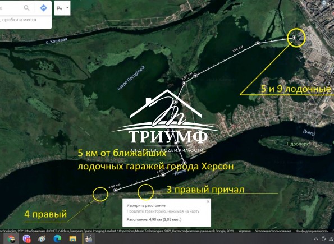Open Paint from the taskbar

[42, 239]
